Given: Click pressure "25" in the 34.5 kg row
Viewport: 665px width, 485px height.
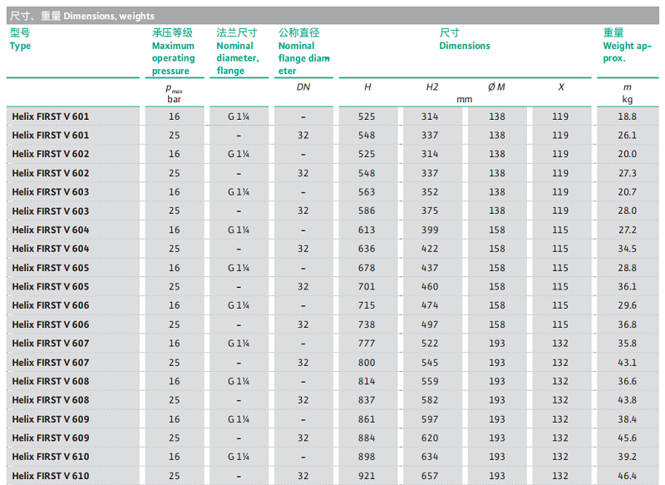Looking at the screenshot, I should [175, 249].
